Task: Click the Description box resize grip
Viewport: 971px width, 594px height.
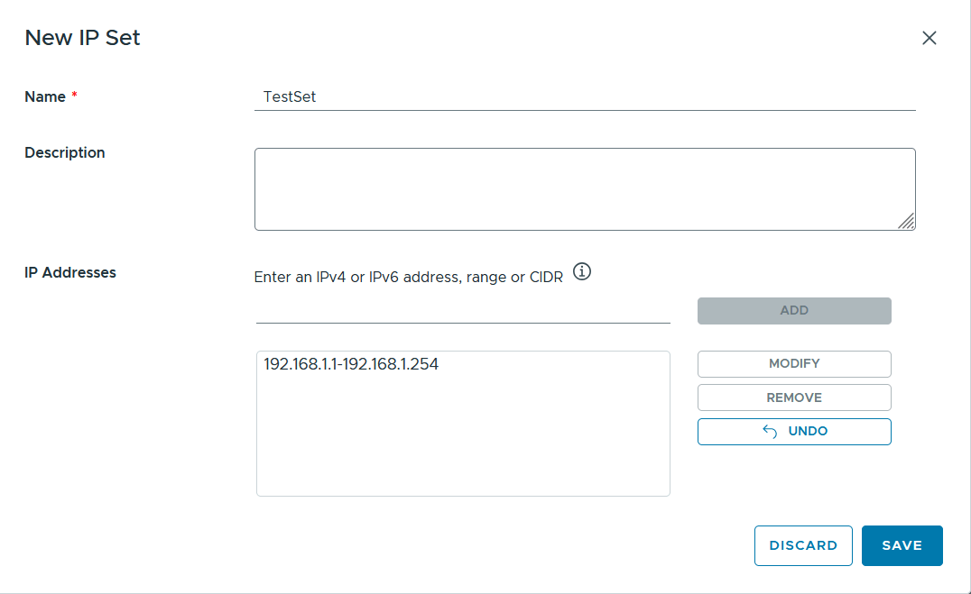Action: pos(907,222)
